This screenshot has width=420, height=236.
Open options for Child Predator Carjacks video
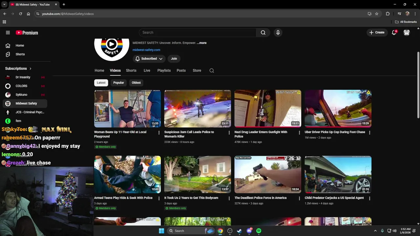click(x=369, y=198)
